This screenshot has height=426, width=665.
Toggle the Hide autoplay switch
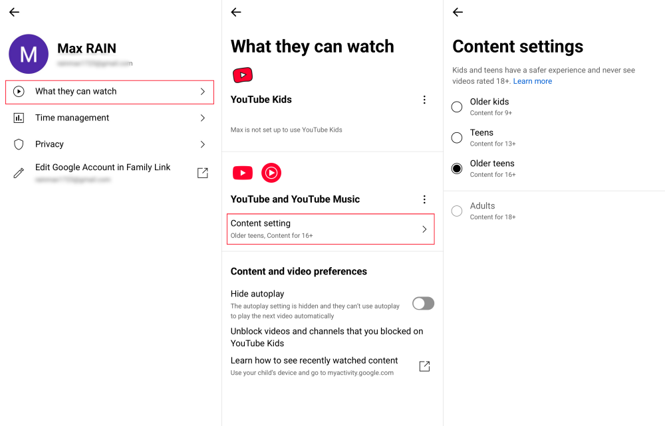(423, 304)
